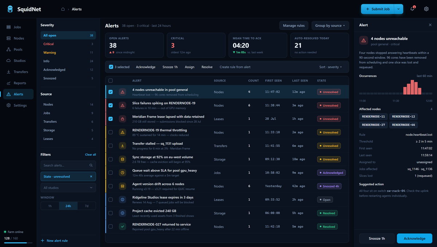Check the Project cache evicted checkbox
437x247 pixels.
[111, 213]
